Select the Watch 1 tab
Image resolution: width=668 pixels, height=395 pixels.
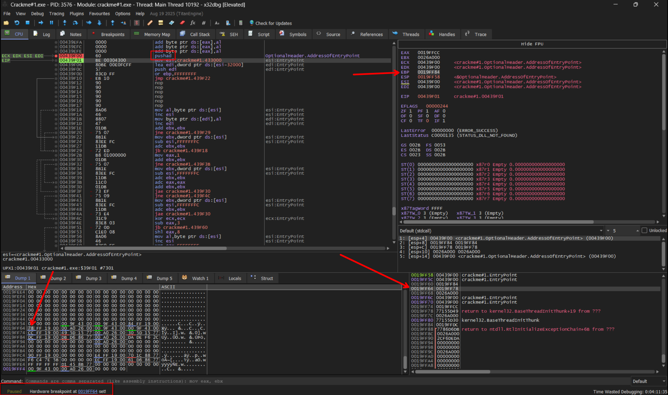pos(195,278)
